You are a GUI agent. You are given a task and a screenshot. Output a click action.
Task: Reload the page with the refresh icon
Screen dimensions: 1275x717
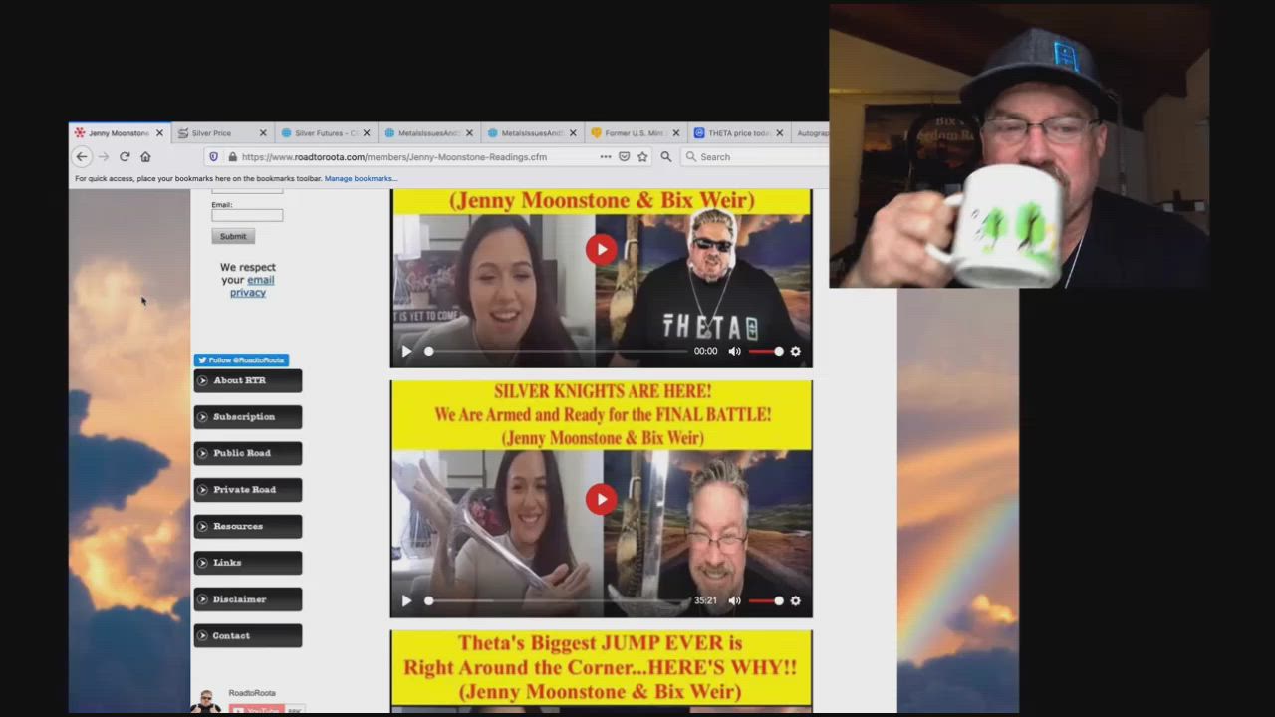[x=125, y=156]
